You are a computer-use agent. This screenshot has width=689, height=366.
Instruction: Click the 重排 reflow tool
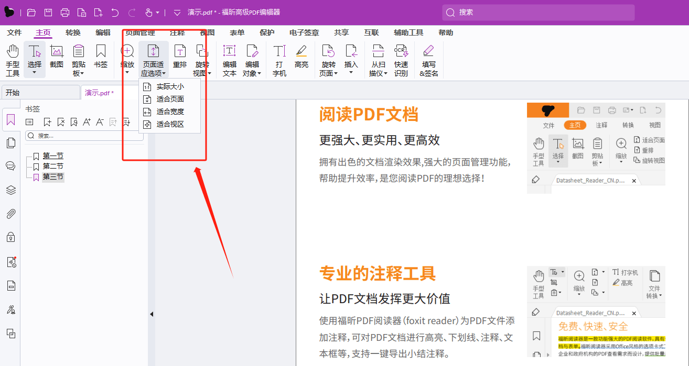pyautogui.click(x=180, y=57)
